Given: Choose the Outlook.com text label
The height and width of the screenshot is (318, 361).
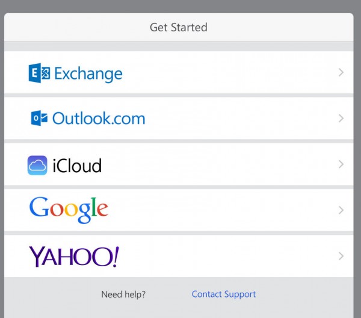Looking at the screenshot, I should point(99,118).
